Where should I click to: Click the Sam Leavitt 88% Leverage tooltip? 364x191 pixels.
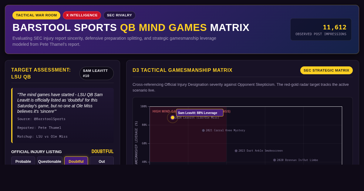click(200, 113)
